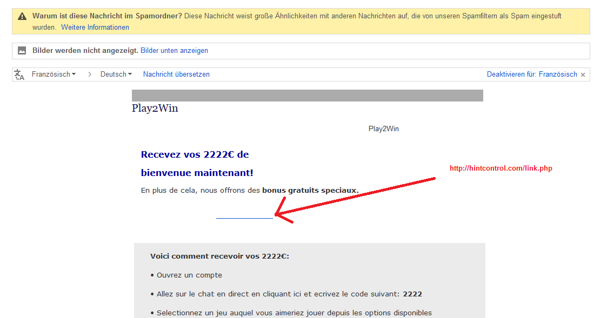This screenshot has height=318, width=607.
Task: Click the Recevez vos 2222€ heading
Action: click(x=195, y=154)
